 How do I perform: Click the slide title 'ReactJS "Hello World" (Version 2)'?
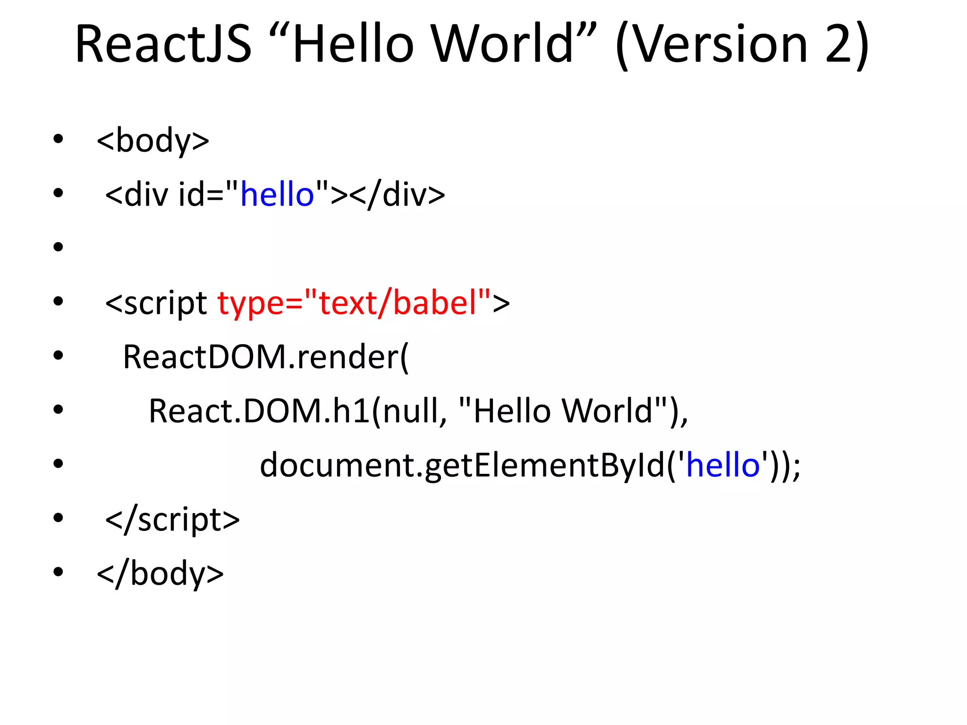(x=472, y=45)
